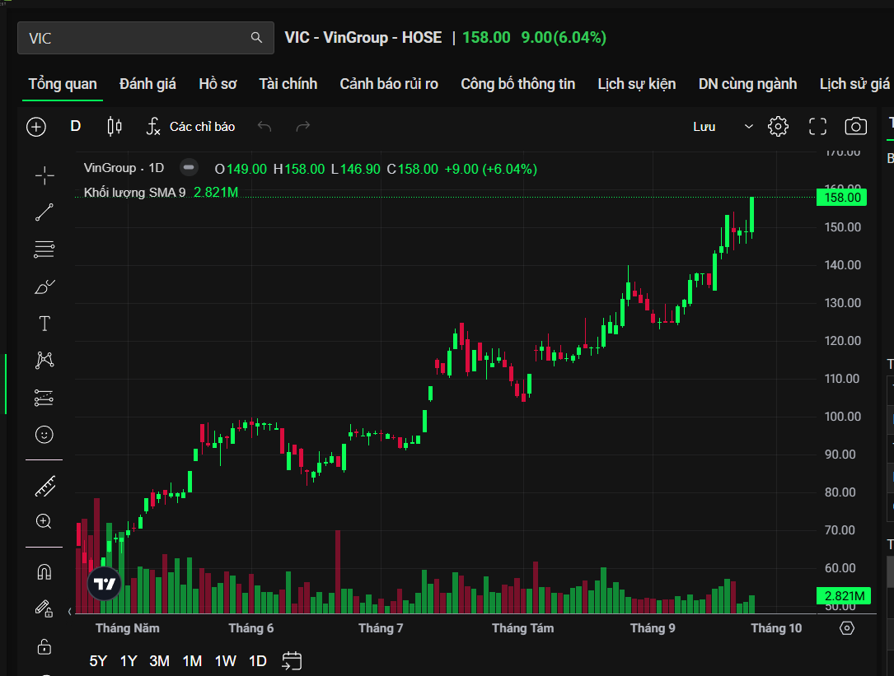Image resolution: width=894 pixels, height=676 pixels.
Task: Set range to 5Y
Action: pos(98,661)
